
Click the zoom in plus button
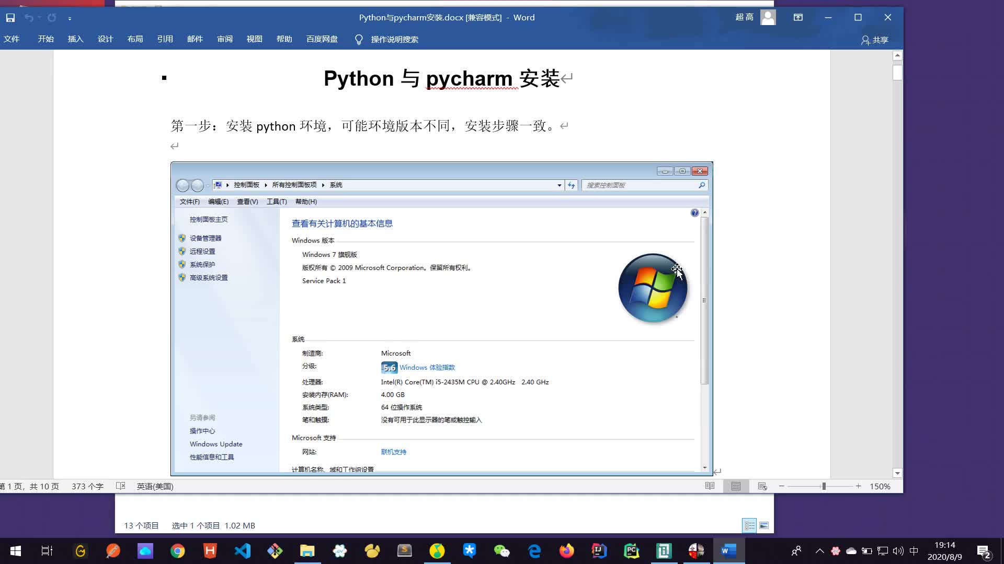[858, 486]
